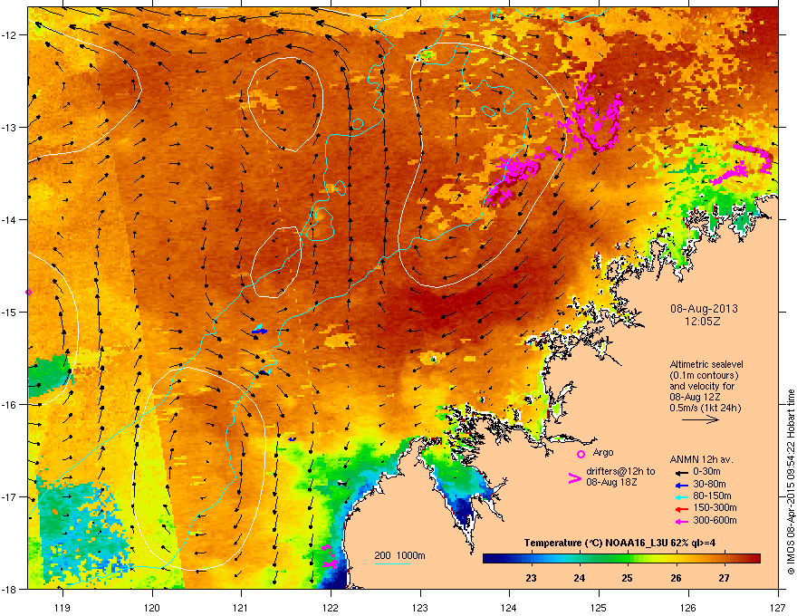Image resolution: width=797 pixels, height=616 pixels.
Task: Select the magenta 300-600m arrow legend symbol
Action: tap(682, 521)
